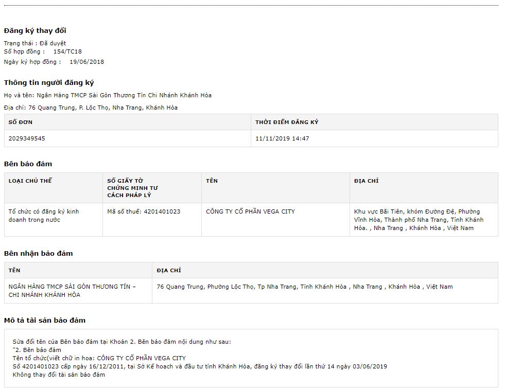The width and height of the screenshot is (520, 388).
Task: Click the "SỐ ĐƠN" column header
Action: (x=21, y=122)
